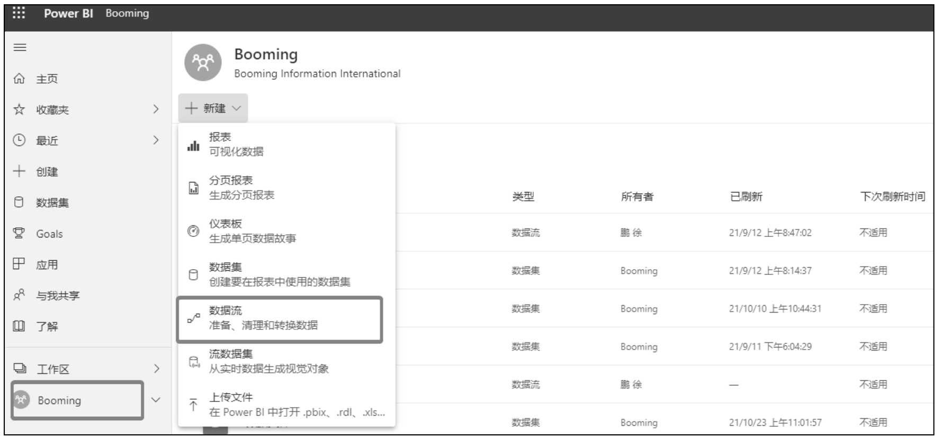Choose 数据集 menu item in new menu
This screenshot has width=941, height=440.
(286, 274)
